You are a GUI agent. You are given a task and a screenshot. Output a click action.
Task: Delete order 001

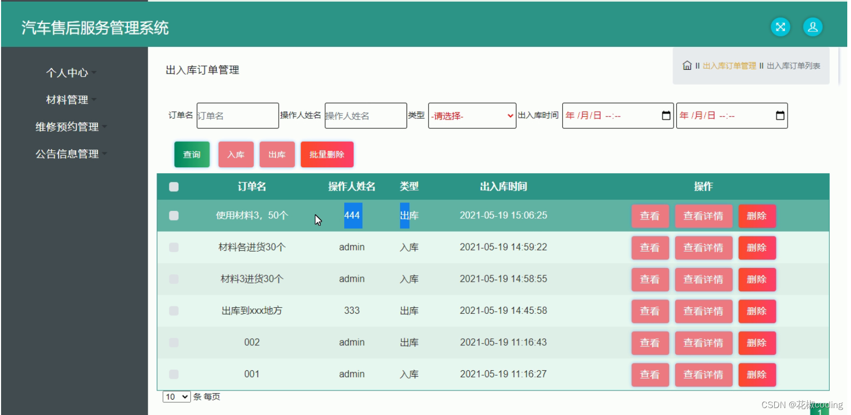[x=757, y=375]
